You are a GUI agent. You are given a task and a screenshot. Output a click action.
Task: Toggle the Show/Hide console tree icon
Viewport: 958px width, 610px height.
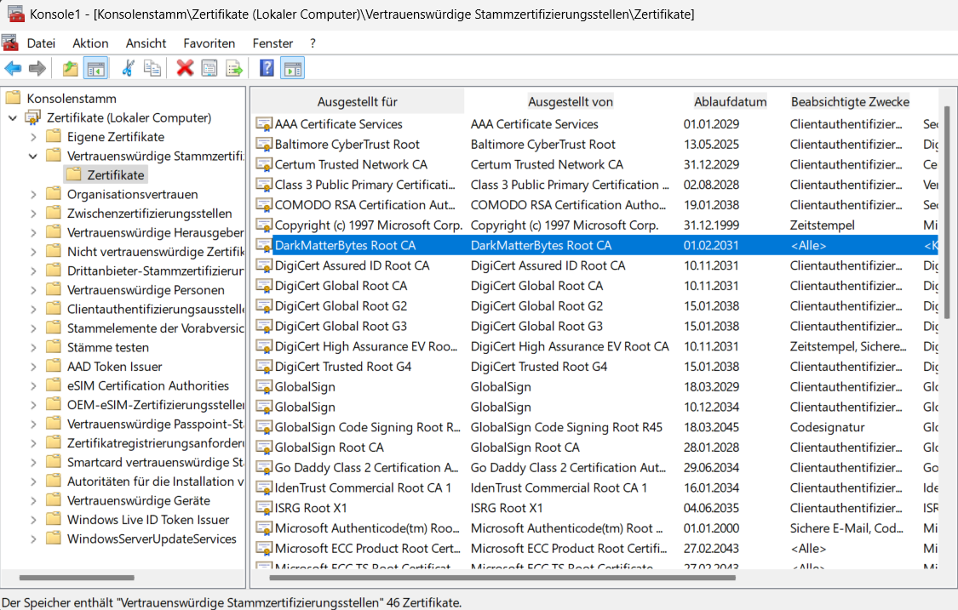tap(96, 68)
